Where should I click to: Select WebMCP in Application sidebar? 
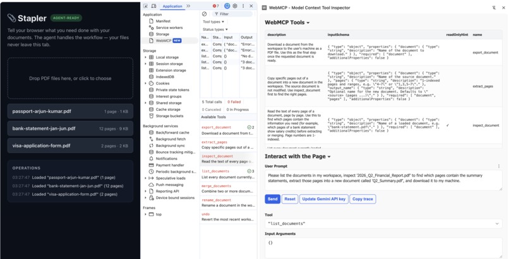click(x=170, y=40)
